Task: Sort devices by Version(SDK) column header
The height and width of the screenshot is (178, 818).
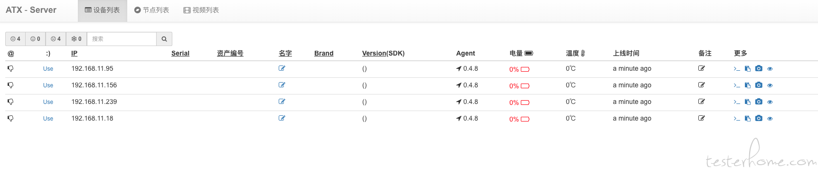Action: pyautogui.click(x=383, y=53)
